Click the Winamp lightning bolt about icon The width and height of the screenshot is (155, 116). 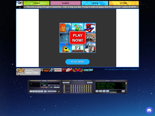pos(59,92)
